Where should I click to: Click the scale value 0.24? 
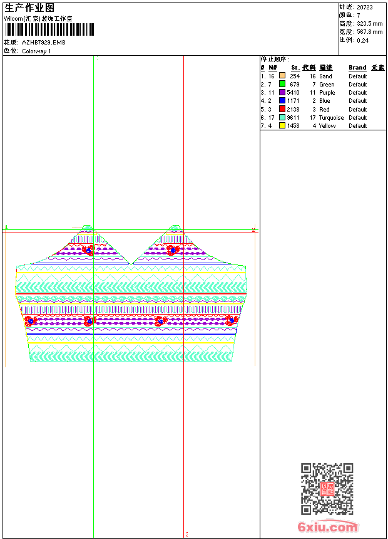362,40
